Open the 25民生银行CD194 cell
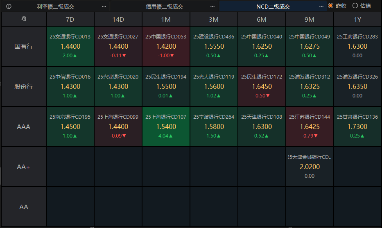The width and height of the screenshot is (382, 228). click(x=166, y=86)
